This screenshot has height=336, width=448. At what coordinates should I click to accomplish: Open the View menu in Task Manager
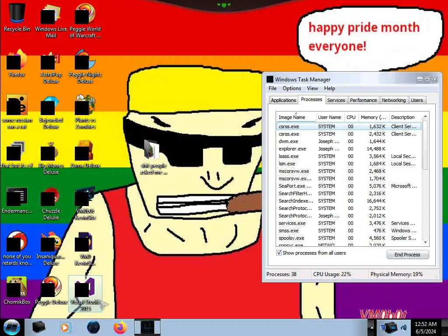312,88
